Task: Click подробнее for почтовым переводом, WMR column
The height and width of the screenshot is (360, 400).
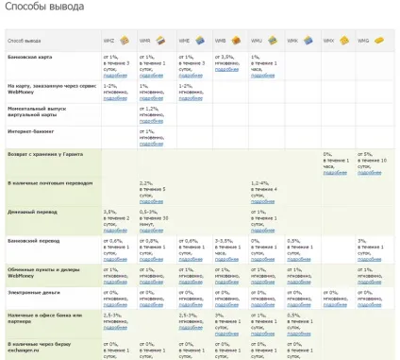Action: 151,201
